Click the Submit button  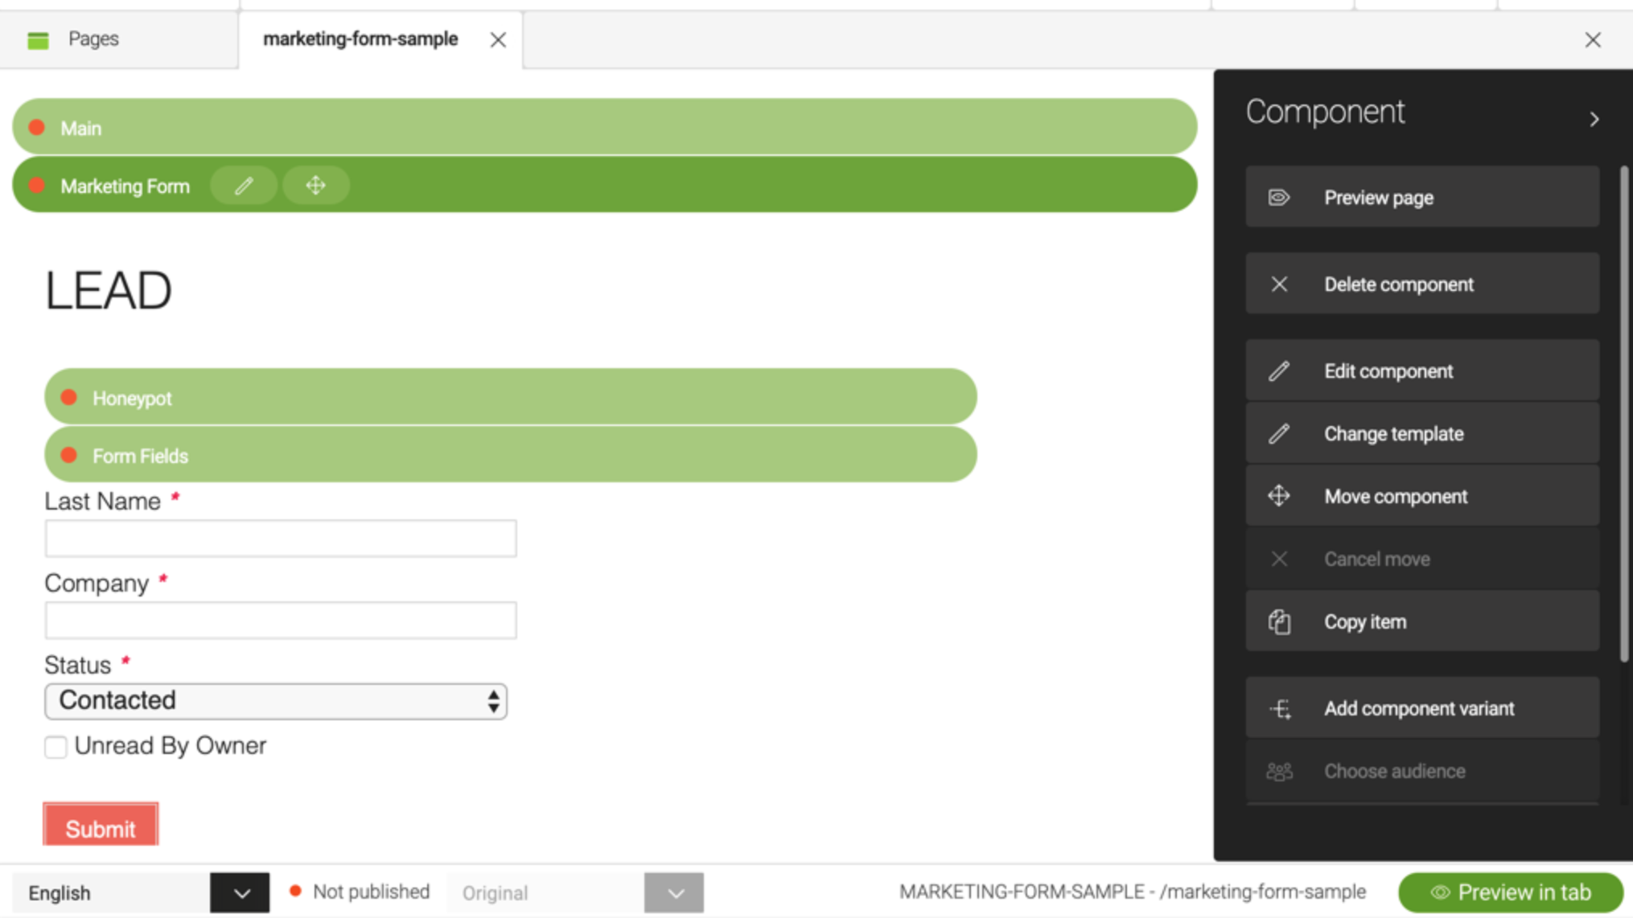[100, 826]
